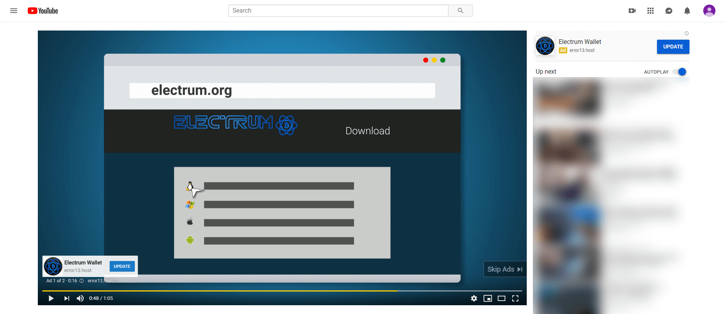The image size is (725, 314).
Task: Open the messages share icon
Action: pos(669,11)
